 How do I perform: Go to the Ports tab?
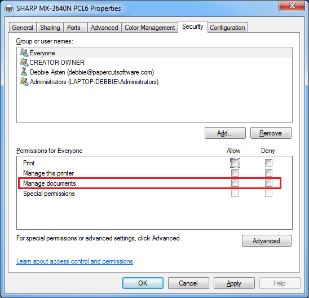click(x=74, y=28)
